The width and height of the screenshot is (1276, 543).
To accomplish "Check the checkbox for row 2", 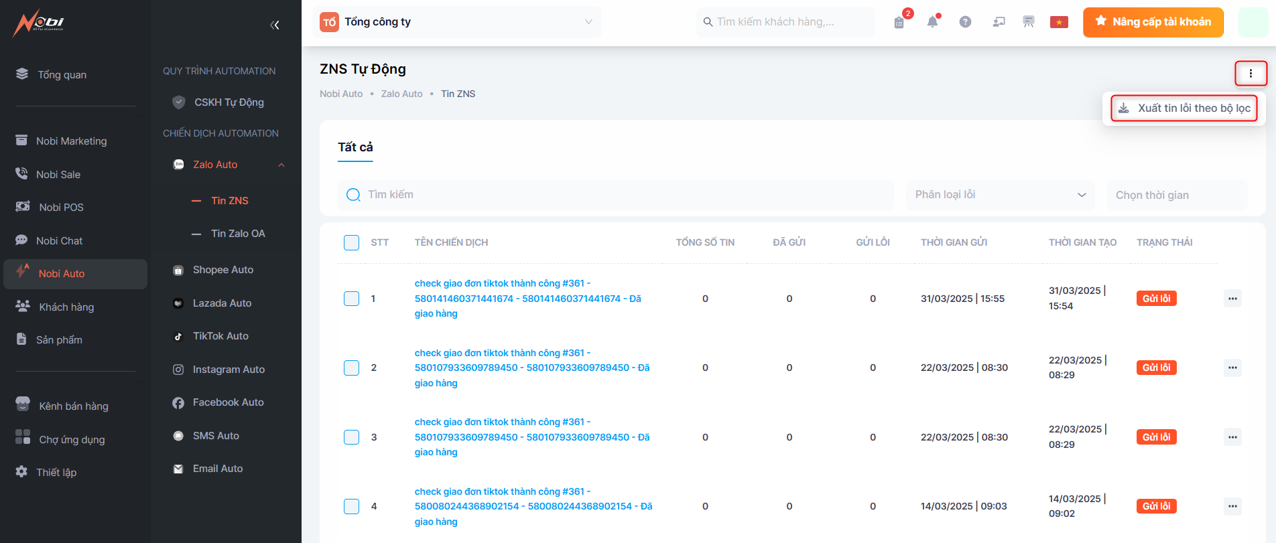I will click(x=351, y=368).
